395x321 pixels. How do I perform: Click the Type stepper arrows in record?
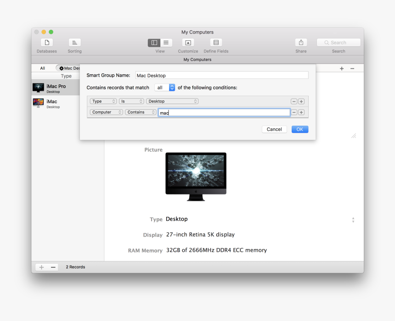353,220
